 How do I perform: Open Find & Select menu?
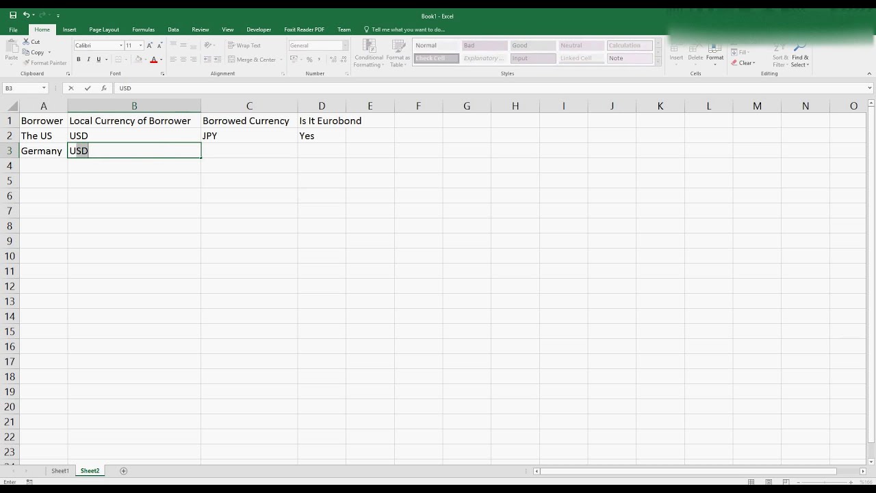tap(800, 53)
